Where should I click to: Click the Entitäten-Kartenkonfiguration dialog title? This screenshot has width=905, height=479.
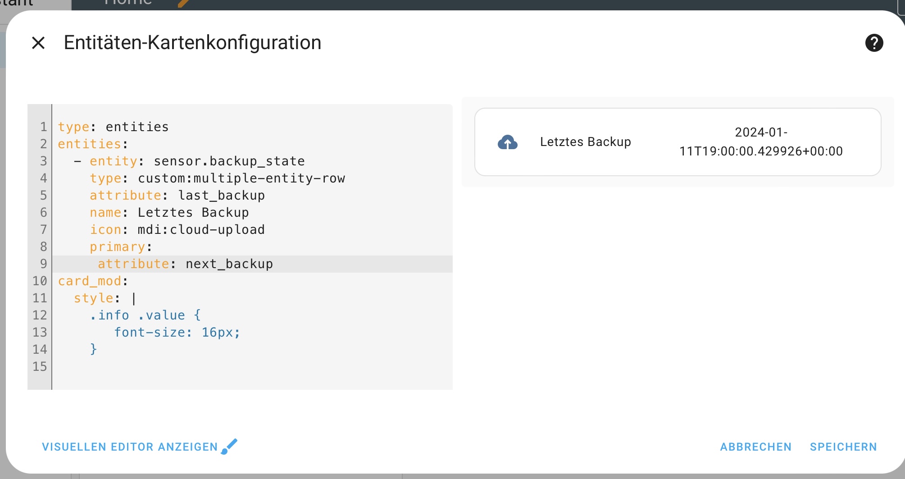[x=193, y=43]
